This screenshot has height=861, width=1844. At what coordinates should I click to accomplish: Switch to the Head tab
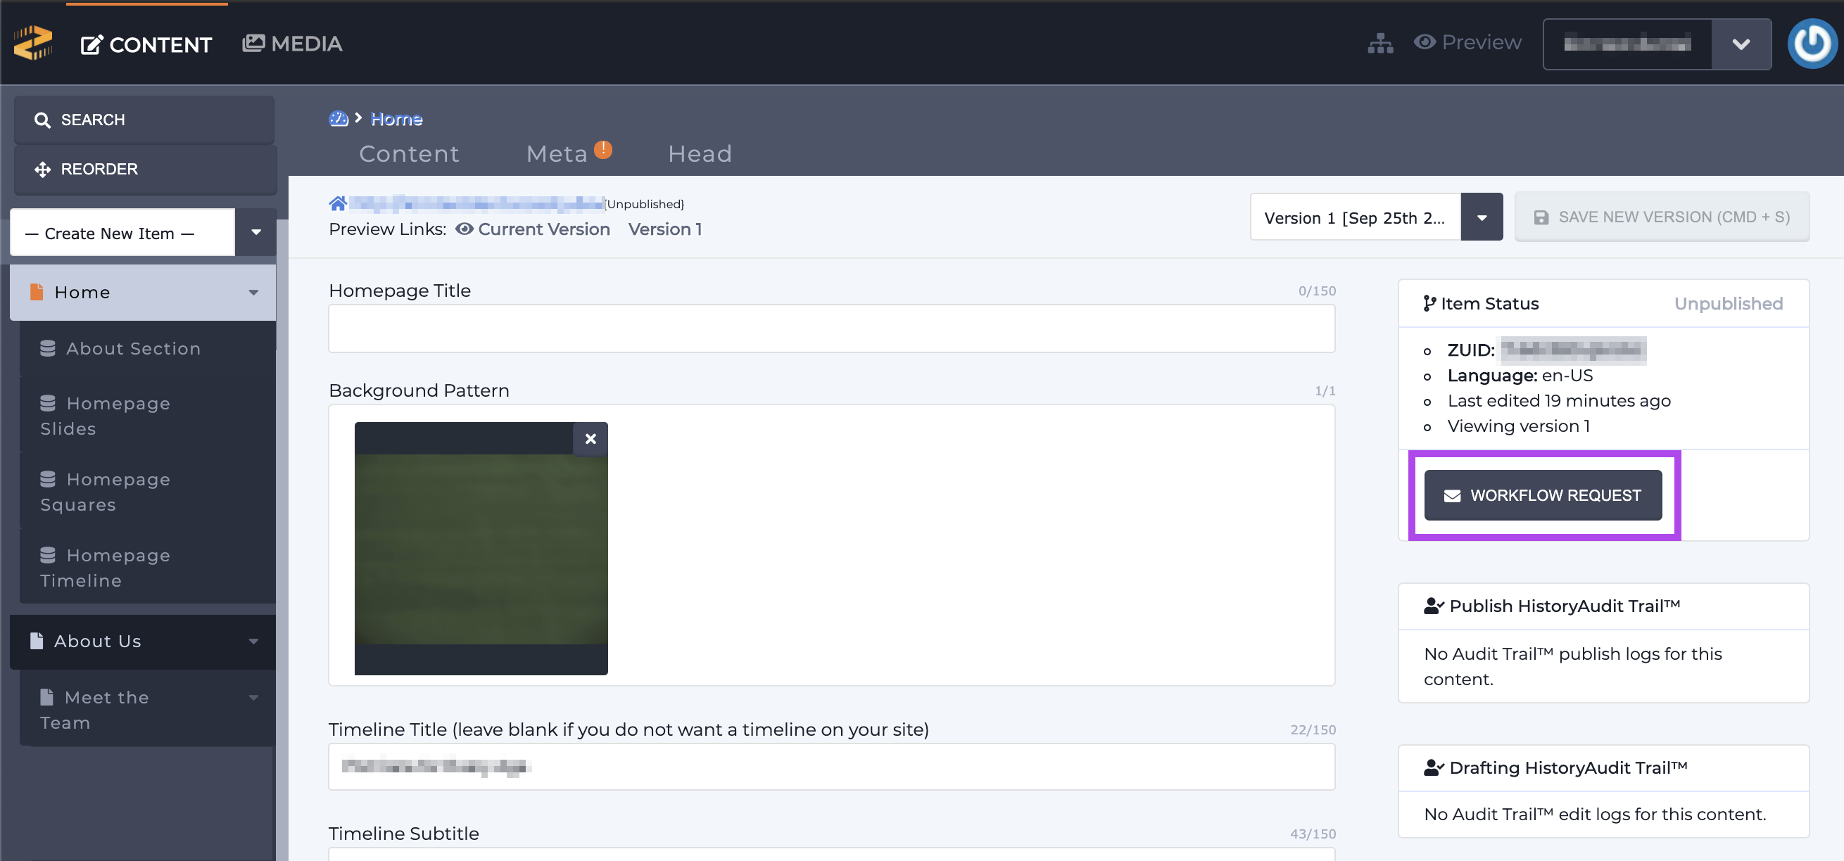point(700,154)
